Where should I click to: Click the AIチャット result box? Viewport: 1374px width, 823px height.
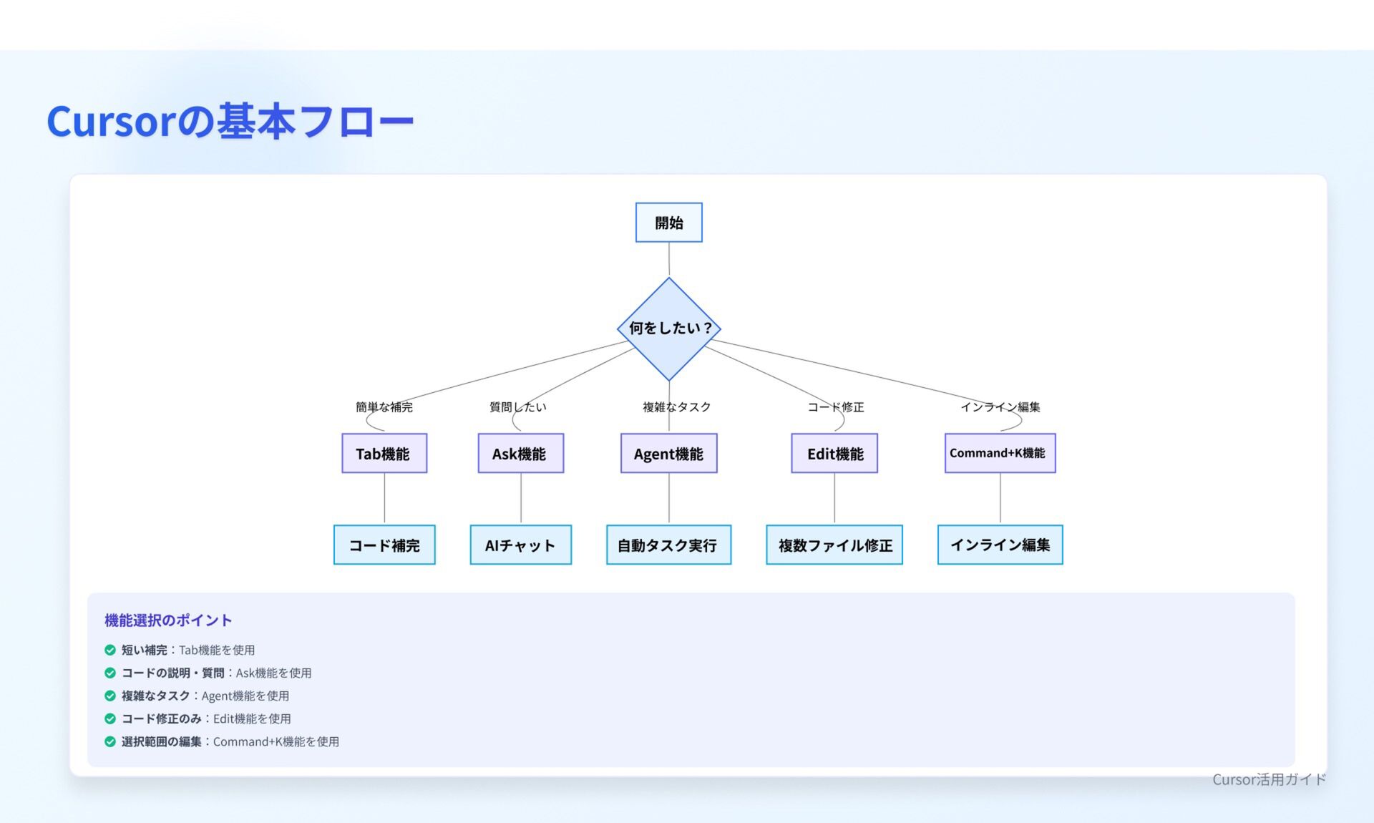520,545
